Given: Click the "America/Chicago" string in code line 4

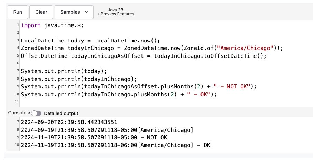Looking at the screenshot, I should point(245,48).
